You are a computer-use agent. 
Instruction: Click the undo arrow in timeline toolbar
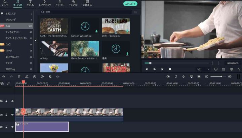(4, 77)
